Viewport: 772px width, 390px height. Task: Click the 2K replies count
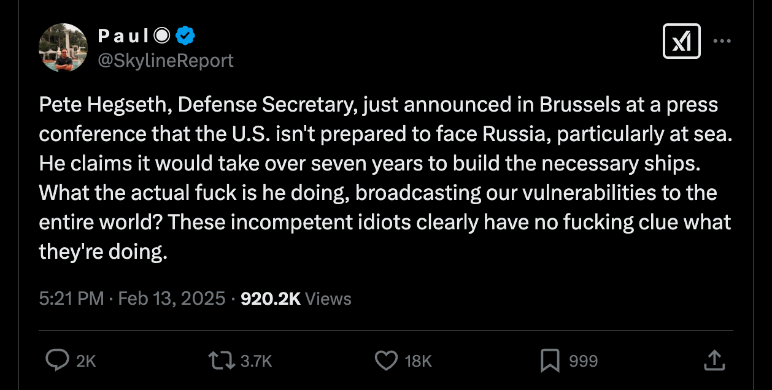coord(86,361)
